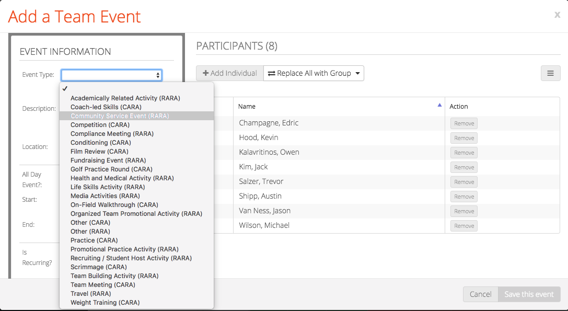The width and height of the screenshot is (568, 311).
Task: Select Conditioning (CARA) from list
Action: pos(136,143)
